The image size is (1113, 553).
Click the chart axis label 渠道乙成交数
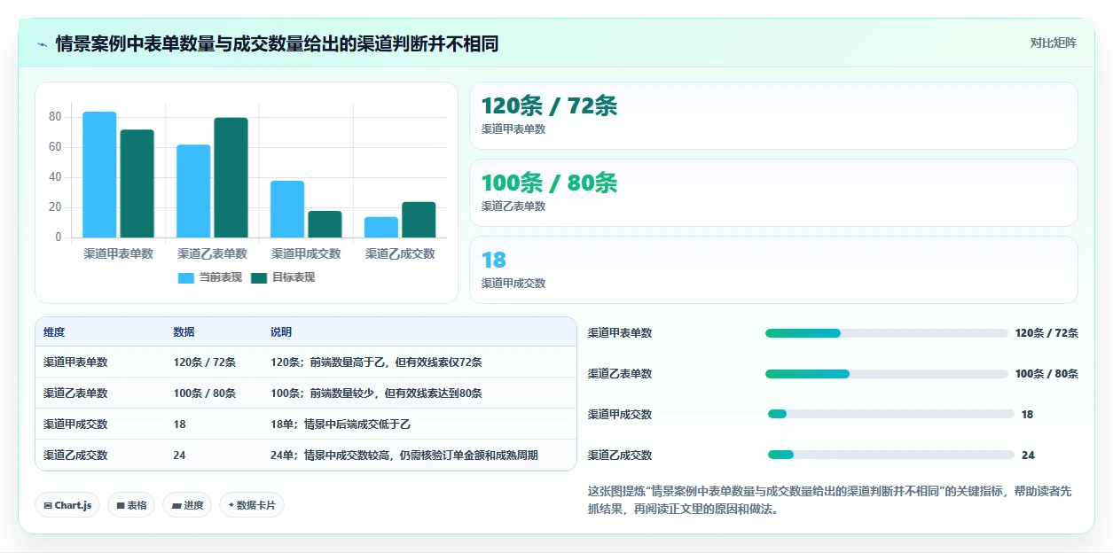click(400, 253)
